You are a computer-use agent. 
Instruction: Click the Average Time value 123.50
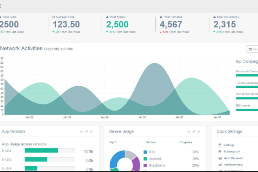(66, 24)
